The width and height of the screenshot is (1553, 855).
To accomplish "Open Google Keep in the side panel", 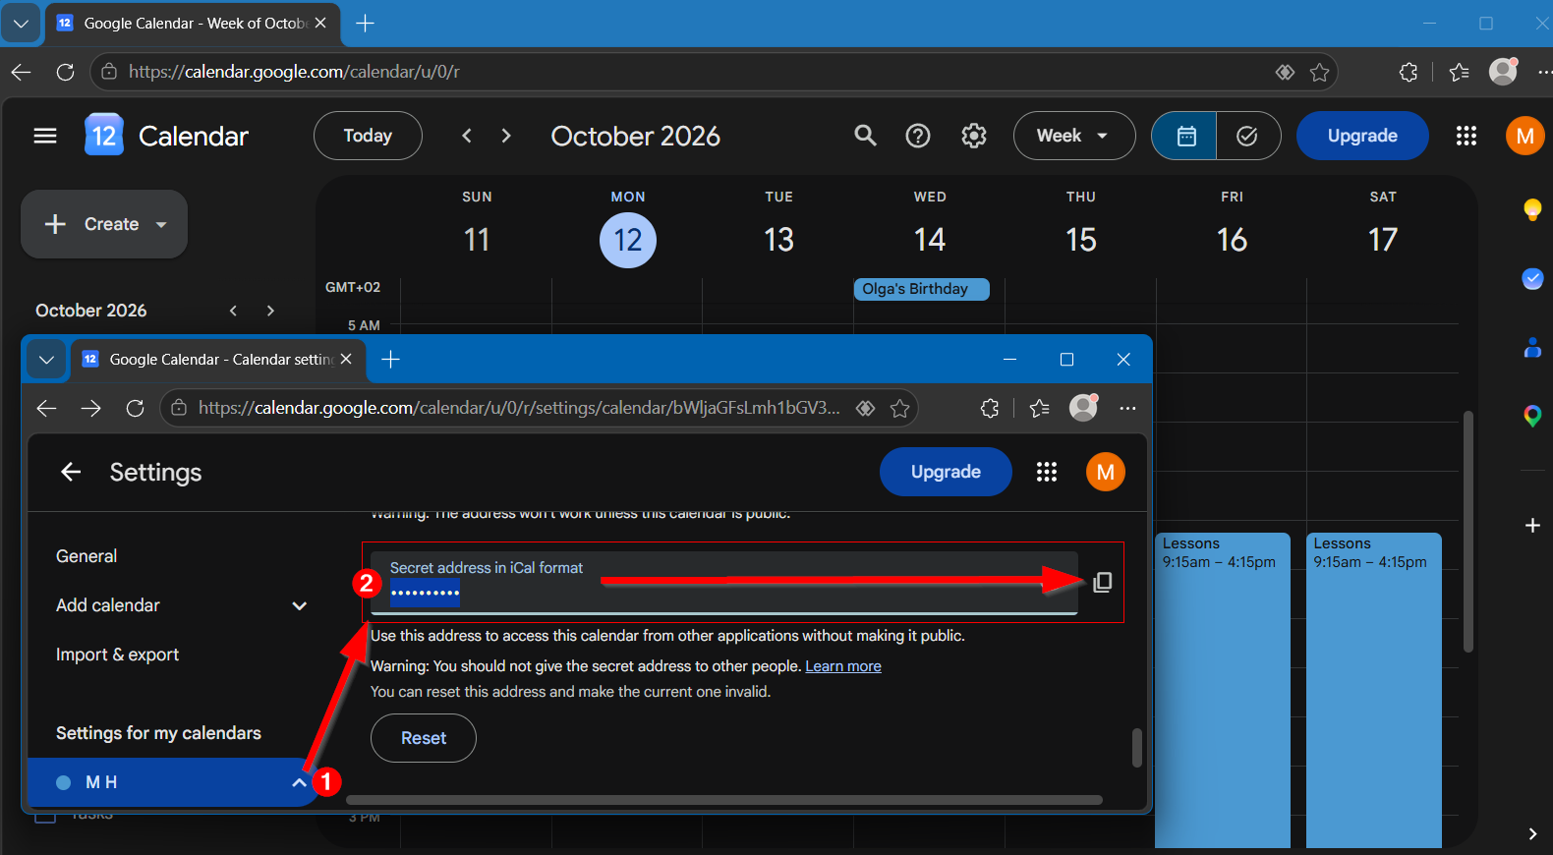I will (x=1532, y=209).
